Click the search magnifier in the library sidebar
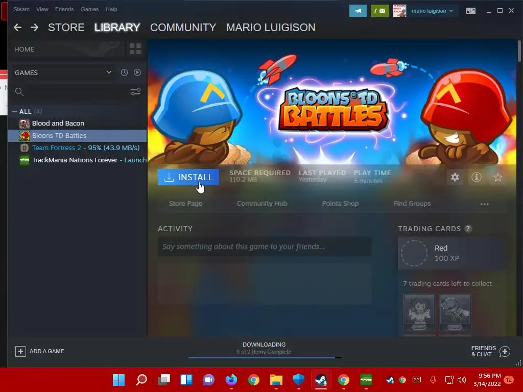The height and width of the screenshot is (392, 523). (19, 92)
